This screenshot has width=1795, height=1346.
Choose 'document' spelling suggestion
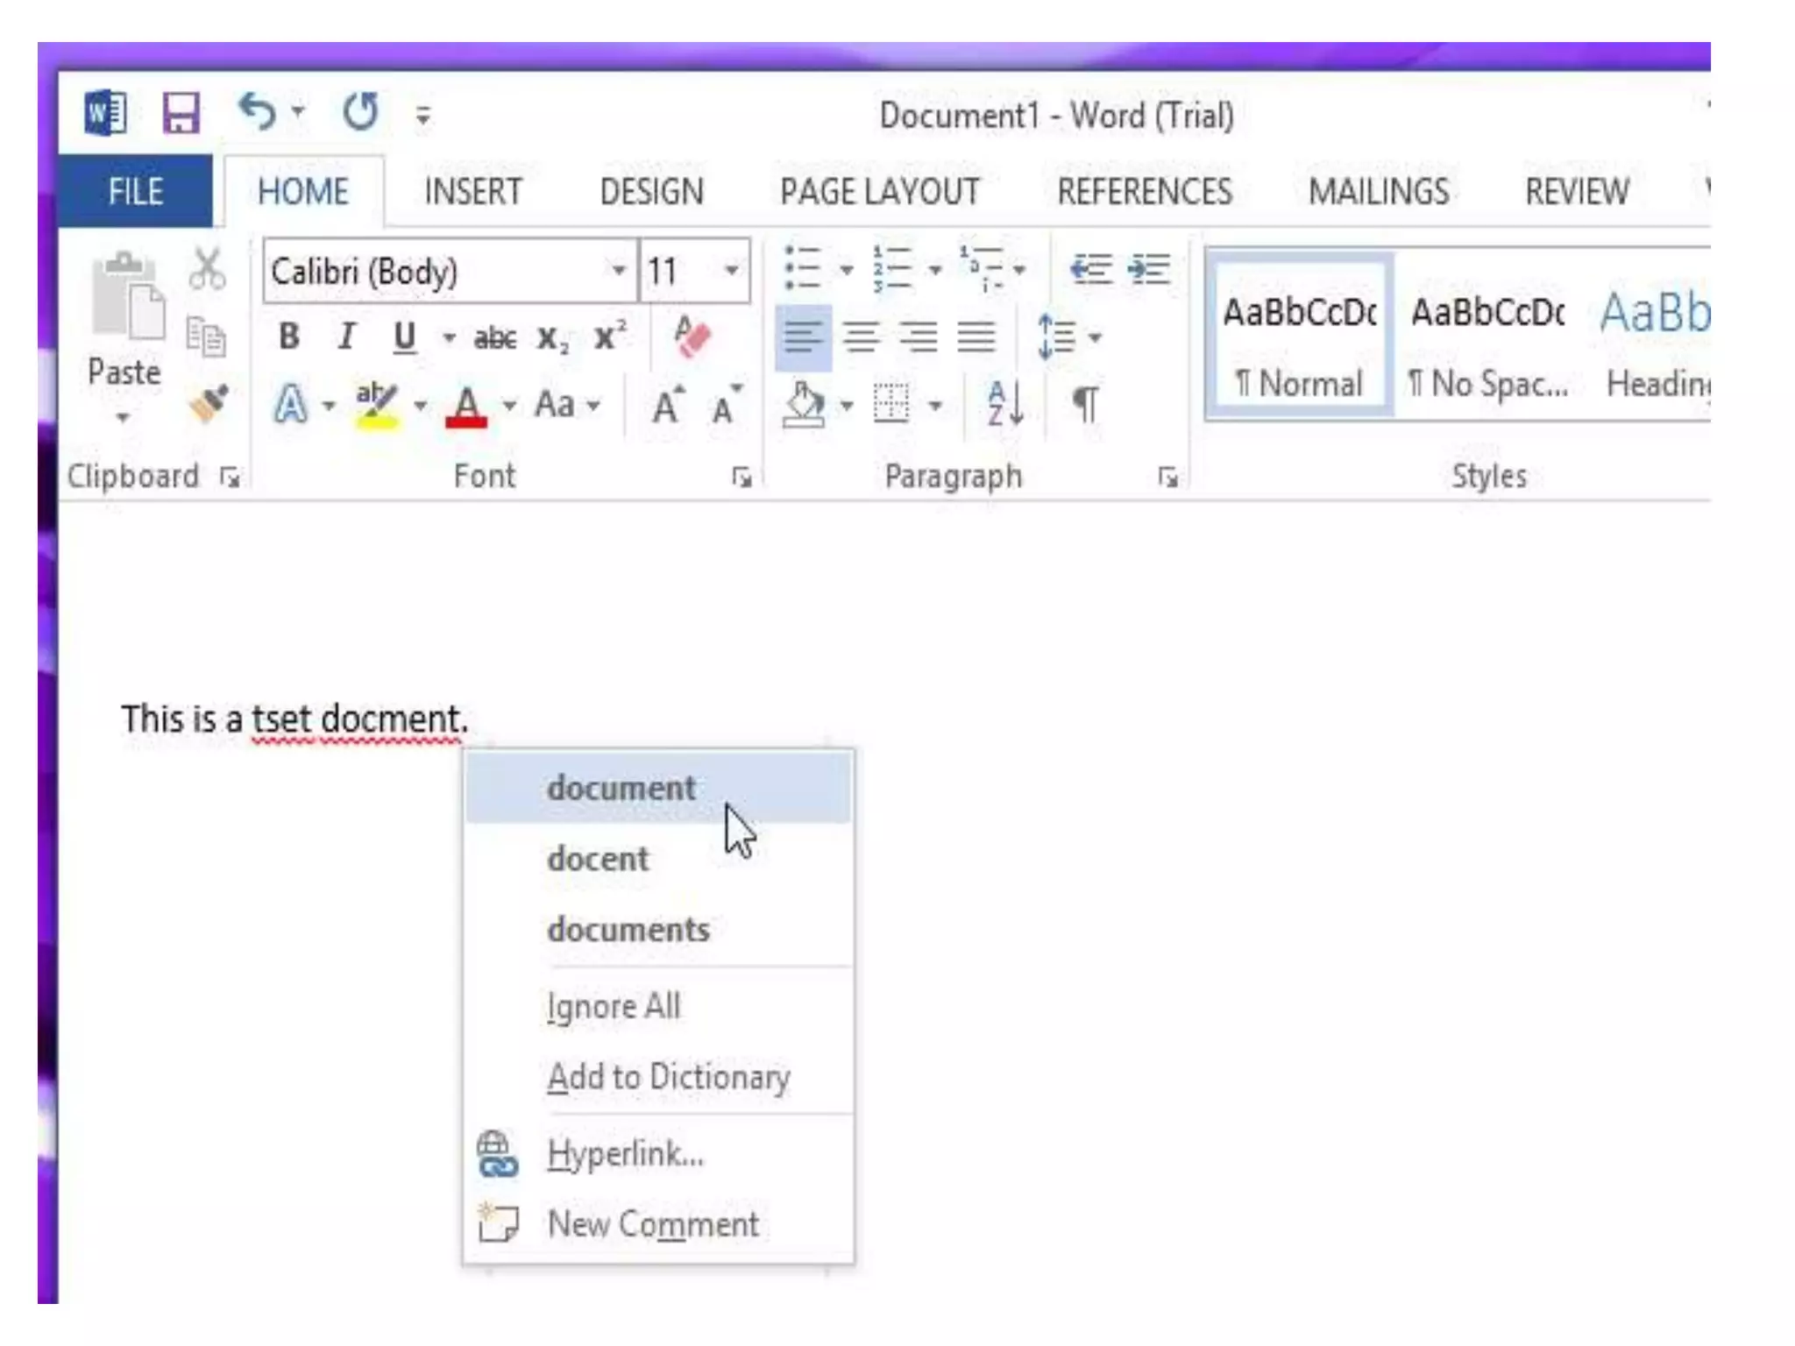pyautogui.click(x=621, y=788)
